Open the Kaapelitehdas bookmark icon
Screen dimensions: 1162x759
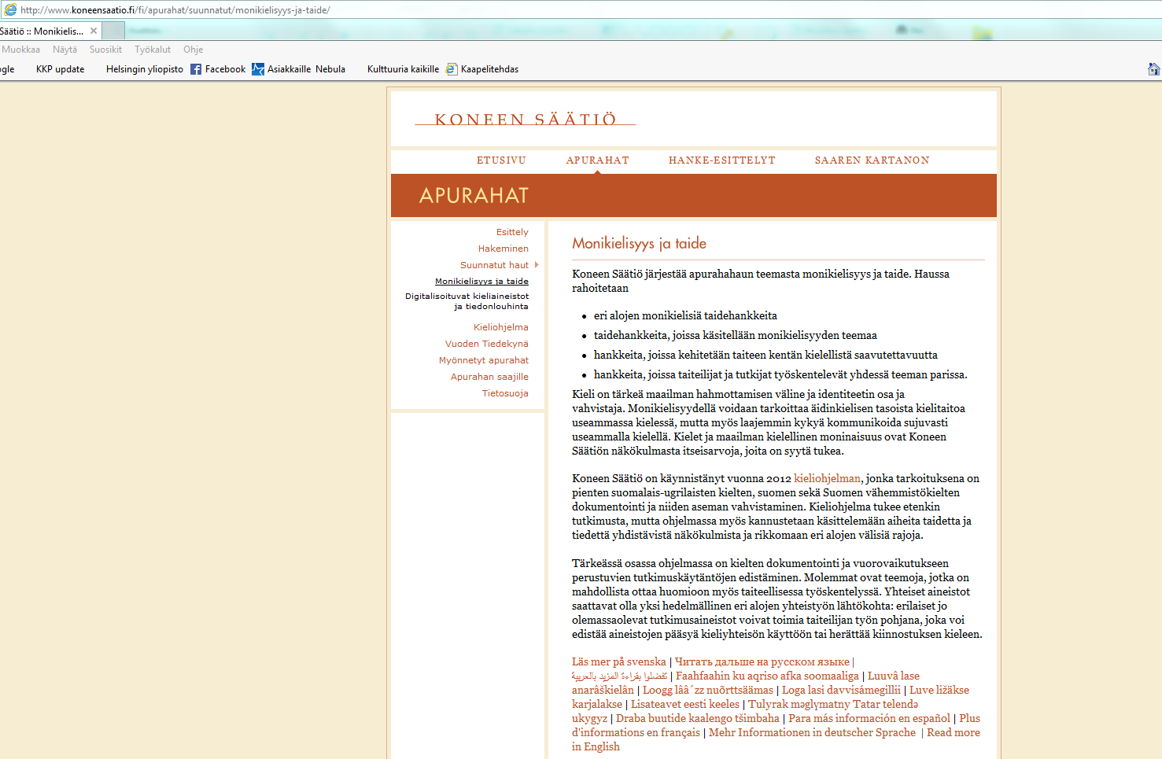click(x=452, y=69)
